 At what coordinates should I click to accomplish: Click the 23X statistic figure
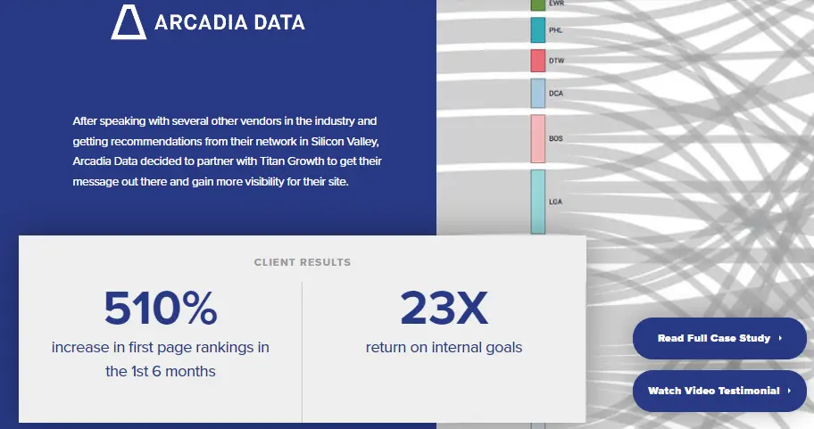pyautogui.click(x=444, y=308)
